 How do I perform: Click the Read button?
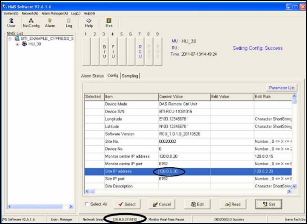click(233, 204)
